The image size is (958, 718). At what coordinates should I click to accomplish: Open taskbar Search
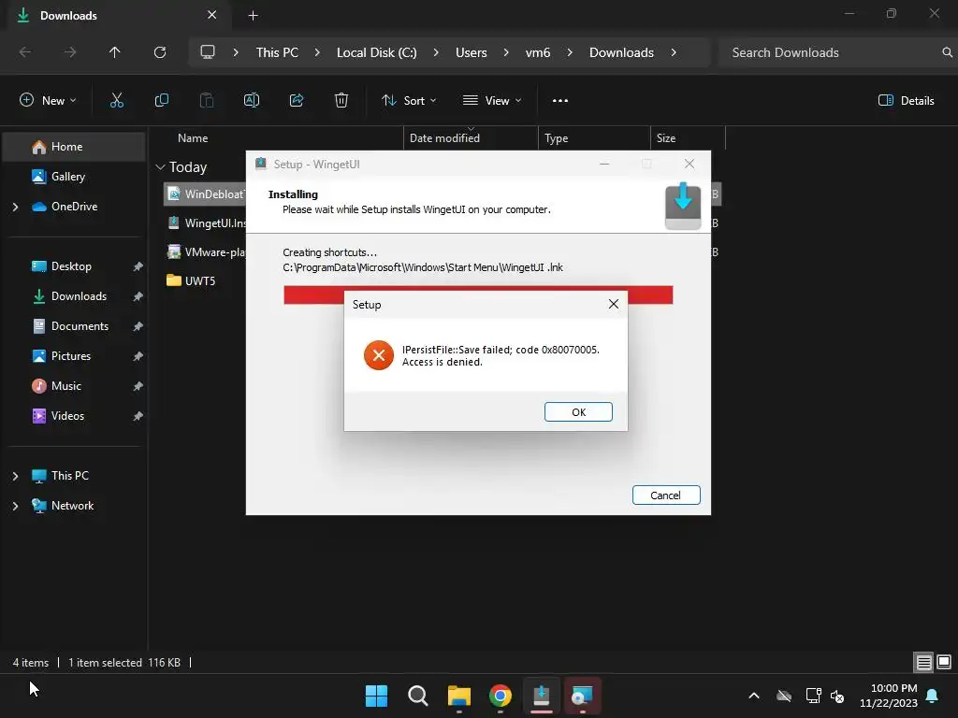coord(418,696)
